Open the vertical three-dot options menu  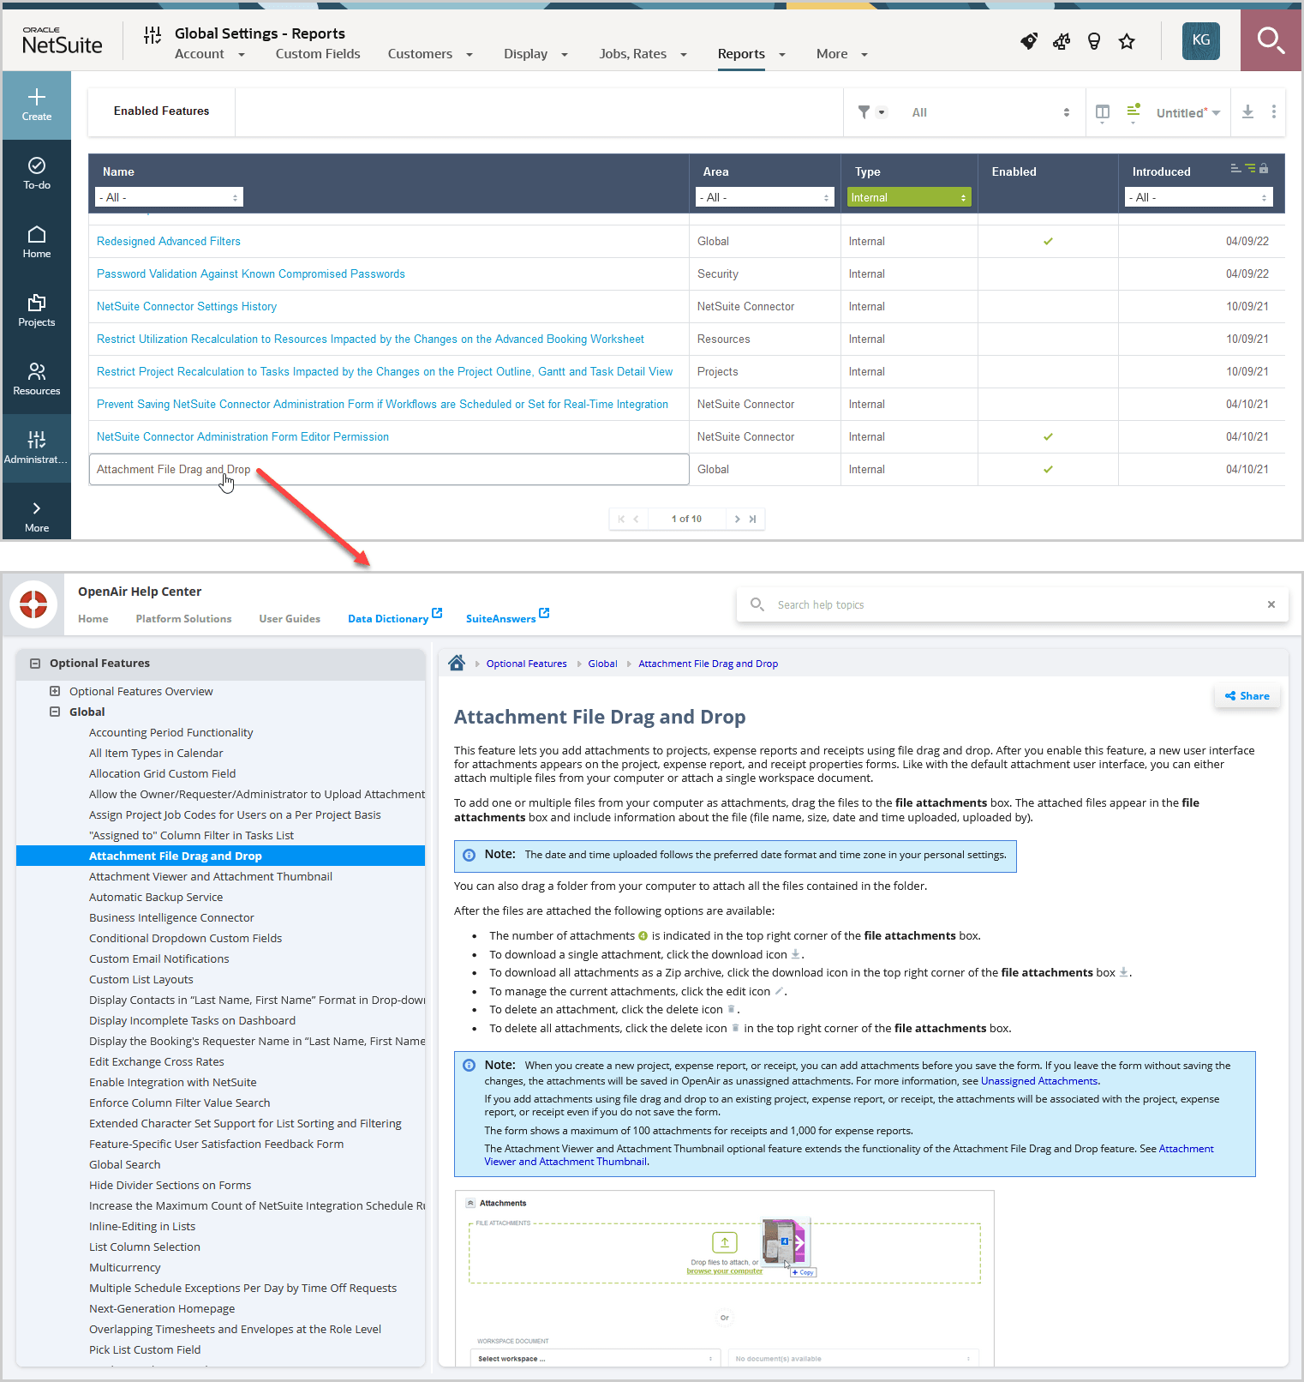point(1274,112)
